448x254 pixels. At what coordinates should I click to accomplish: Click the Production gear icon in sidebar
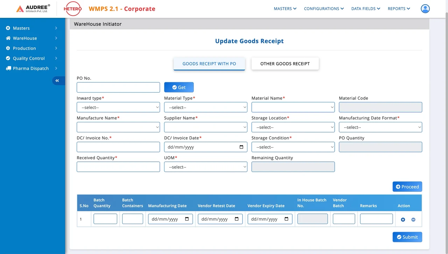click(8, 48)
